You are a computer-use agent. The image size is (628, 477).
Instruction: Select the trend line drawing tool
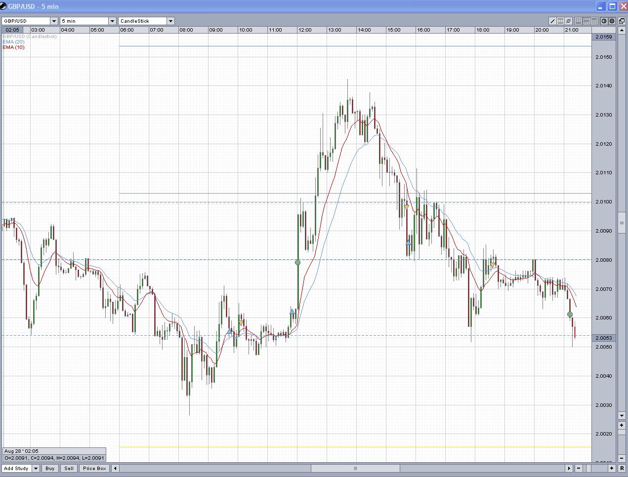coord(552,21)
